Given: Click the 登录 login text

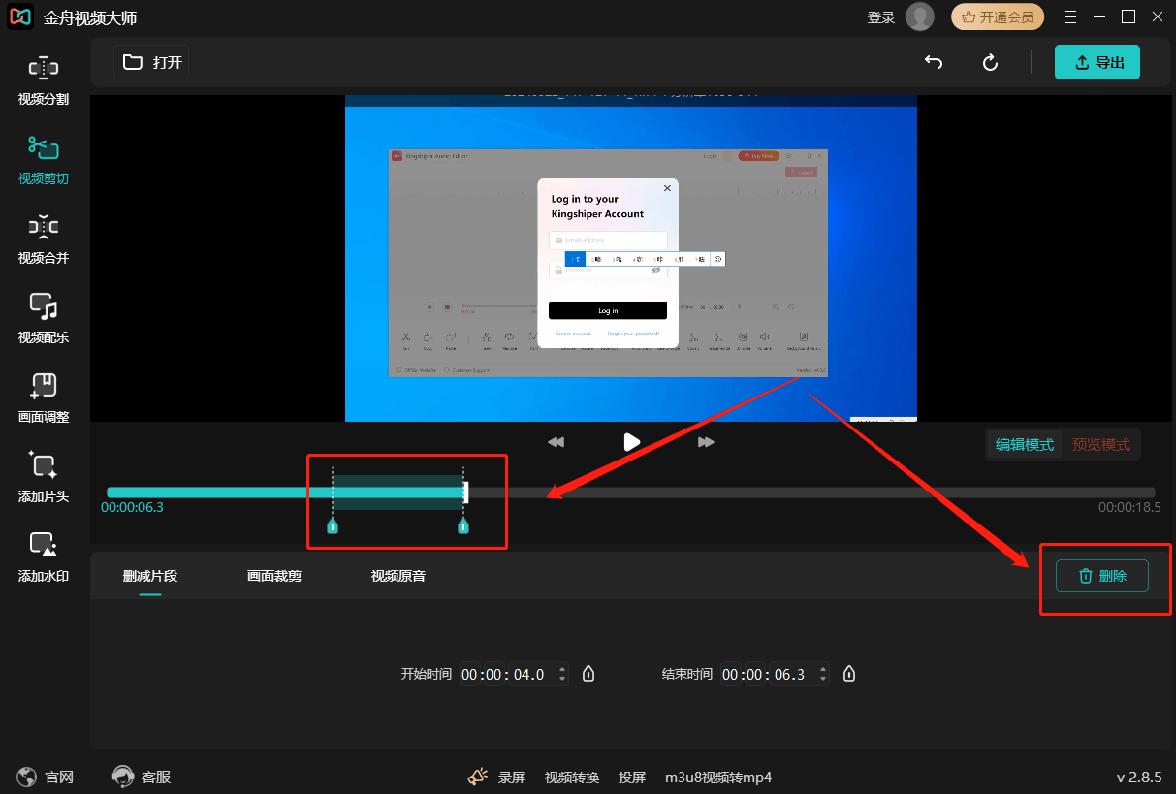Looking at the screenshot, I should click(x=881, y=17).
